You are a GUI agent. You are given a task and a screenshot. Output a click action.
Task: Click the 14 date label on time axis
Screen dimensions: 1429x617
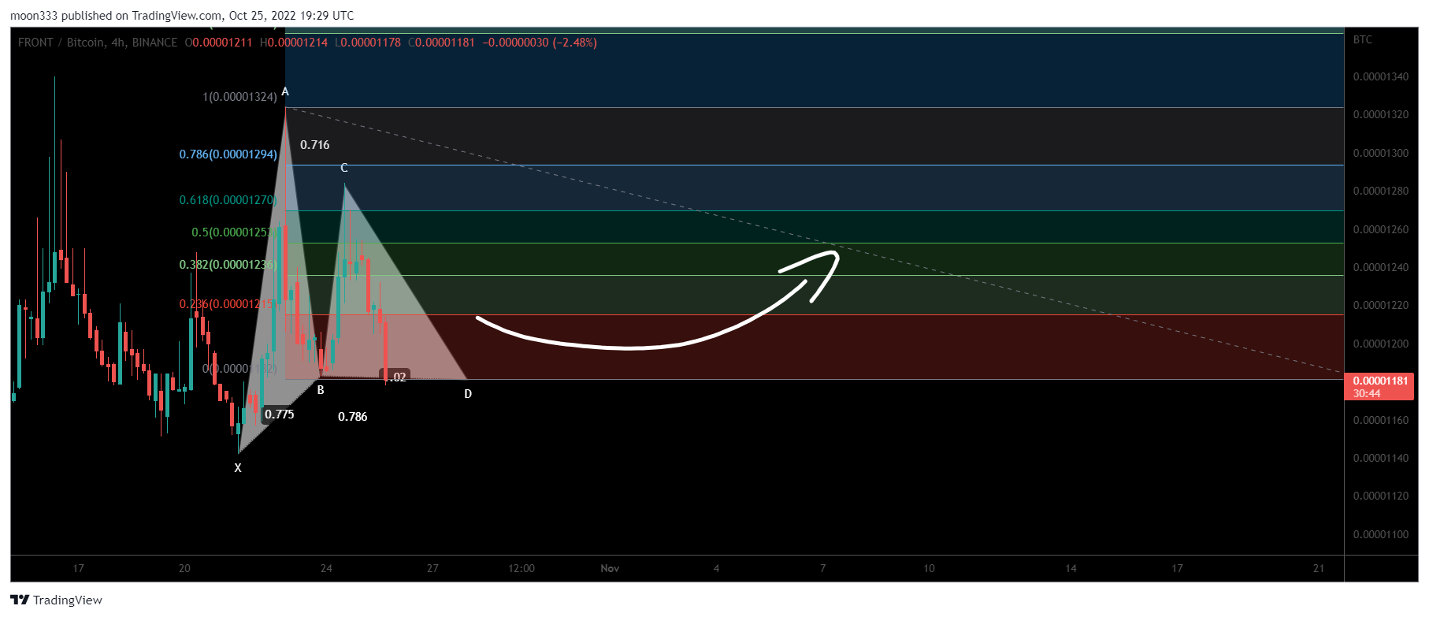tap(1071, 568)
